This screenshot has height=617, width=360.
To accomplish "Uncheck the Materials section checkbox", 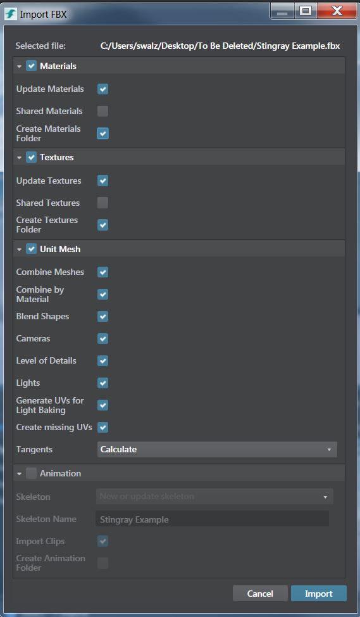I will click(x=32, y=66).
